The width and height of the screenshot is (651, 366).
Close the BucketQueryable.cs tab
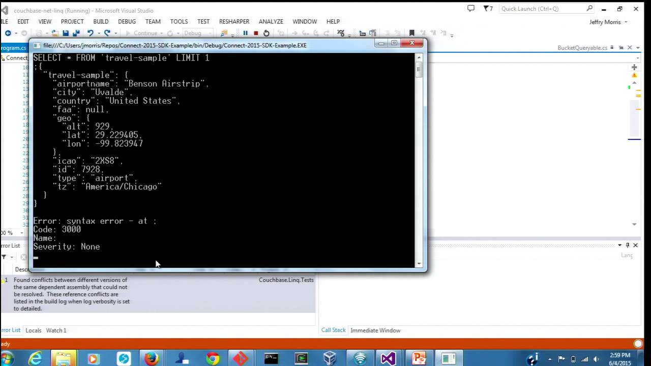click(x=630, y=48)
